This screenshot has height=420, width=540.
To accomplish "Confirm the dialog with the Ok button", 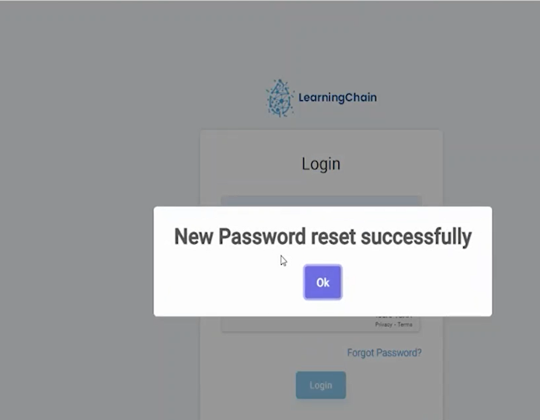I will (323, 282).
